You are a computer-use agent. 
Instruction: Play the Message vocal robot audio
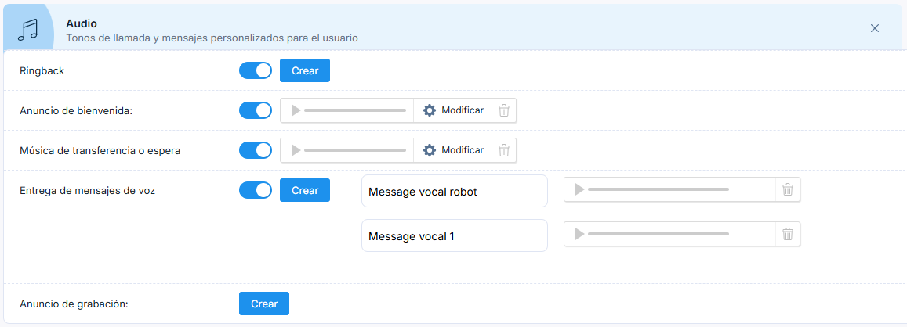pos(579,189)
